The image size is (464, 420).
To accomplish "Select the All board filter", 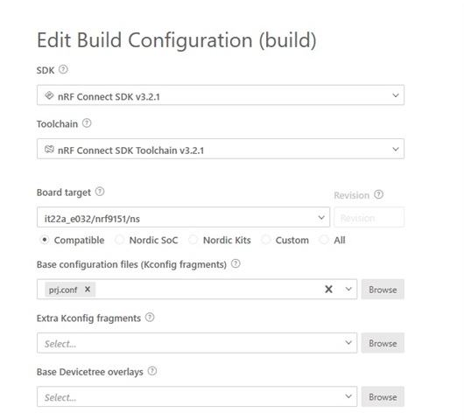I will (x=324, y=240).
